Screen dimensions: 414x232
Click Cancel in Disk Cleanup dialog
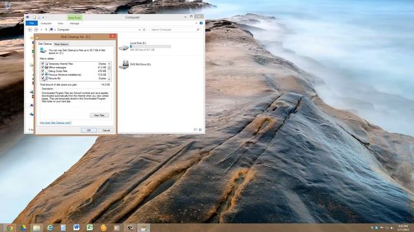point(106,130)
